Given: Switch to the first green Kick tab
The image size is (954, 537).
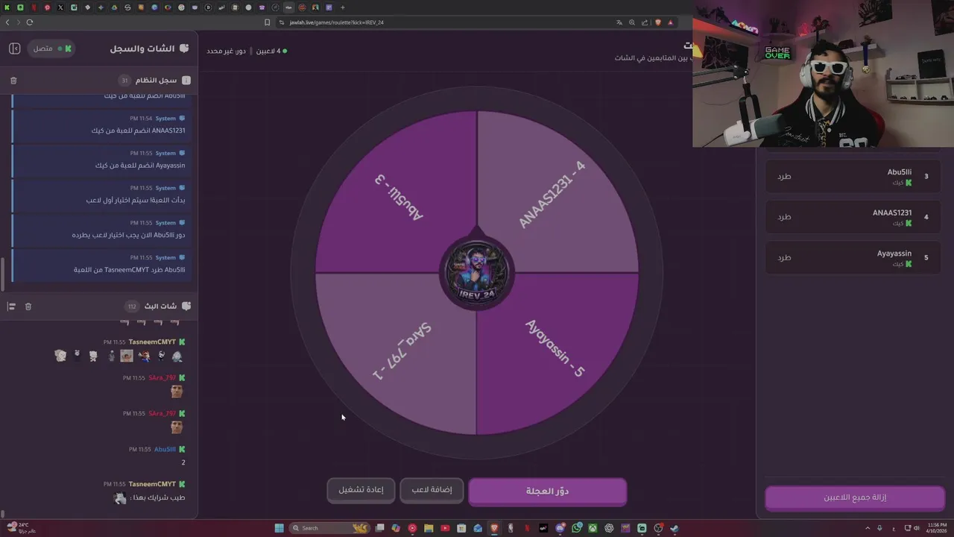Looking at the screenshot, I should 7,7.
